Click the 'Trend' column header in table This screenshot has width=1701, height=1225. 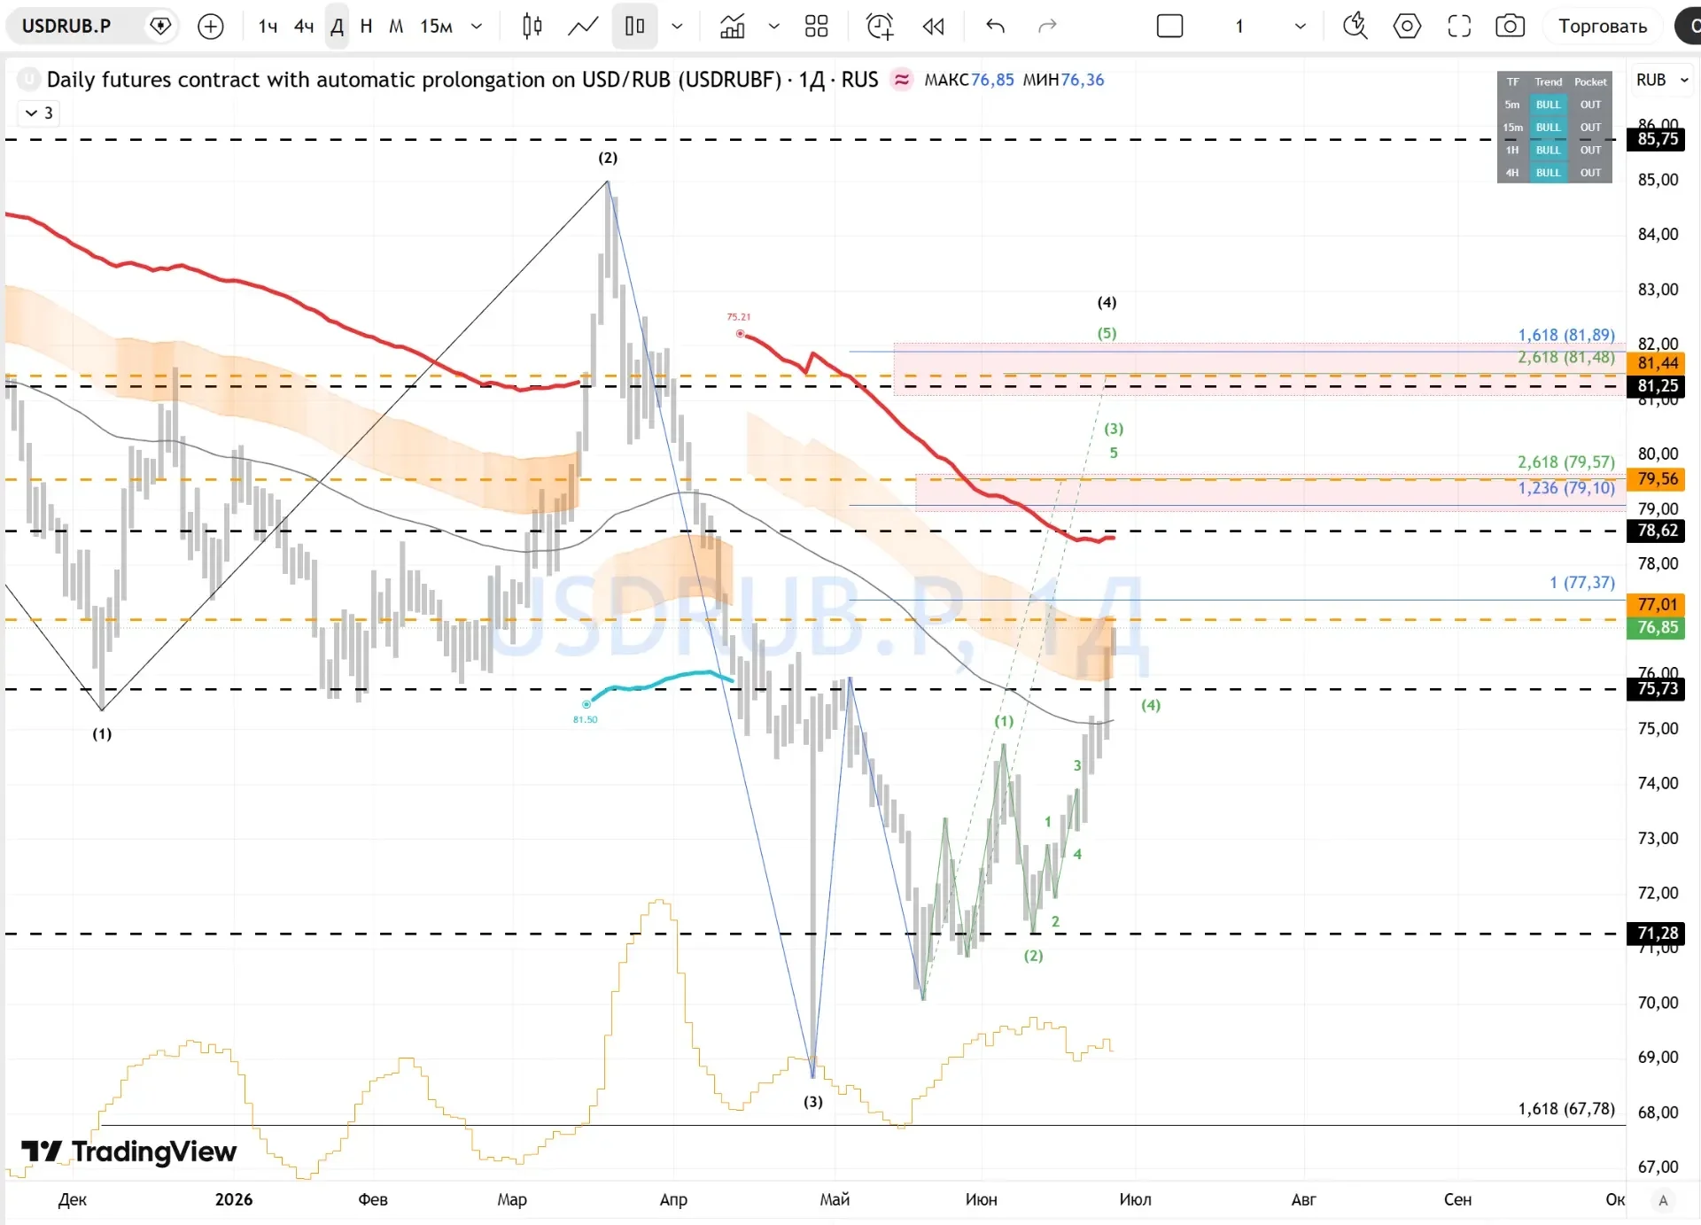pyautogui.click(x=1548, y=81)
